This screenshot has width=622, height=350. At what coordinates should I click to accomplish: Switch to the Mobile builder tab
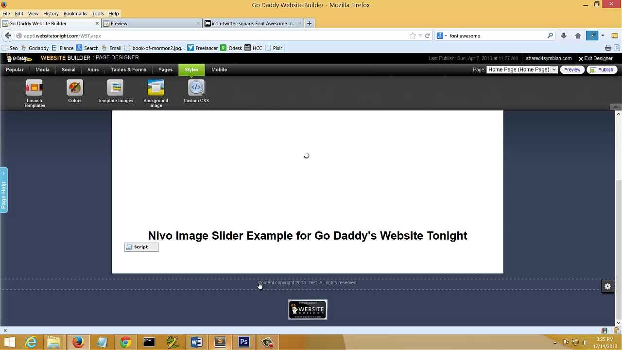click(x=219, y=70)
